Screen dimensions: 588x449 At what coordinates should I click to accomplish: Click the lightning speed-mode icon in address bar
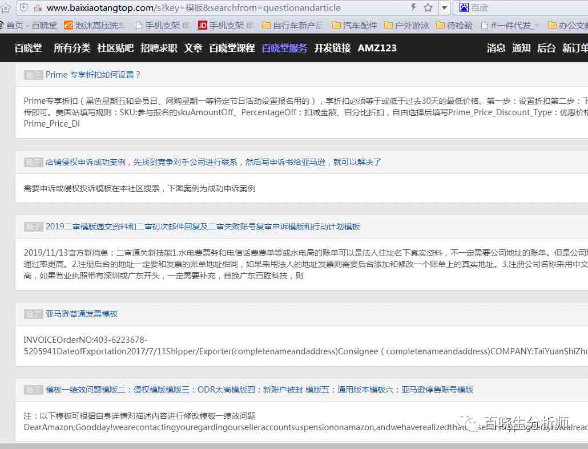click(414, 7)
